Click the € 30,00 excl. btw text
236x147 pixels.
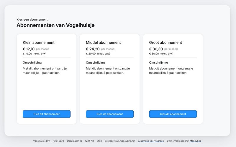[161, 54]
